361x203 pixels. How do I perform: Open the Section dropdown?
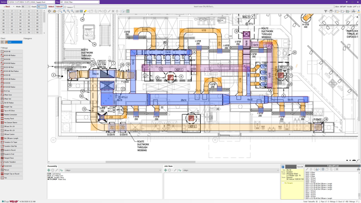(x=31, y=2)
